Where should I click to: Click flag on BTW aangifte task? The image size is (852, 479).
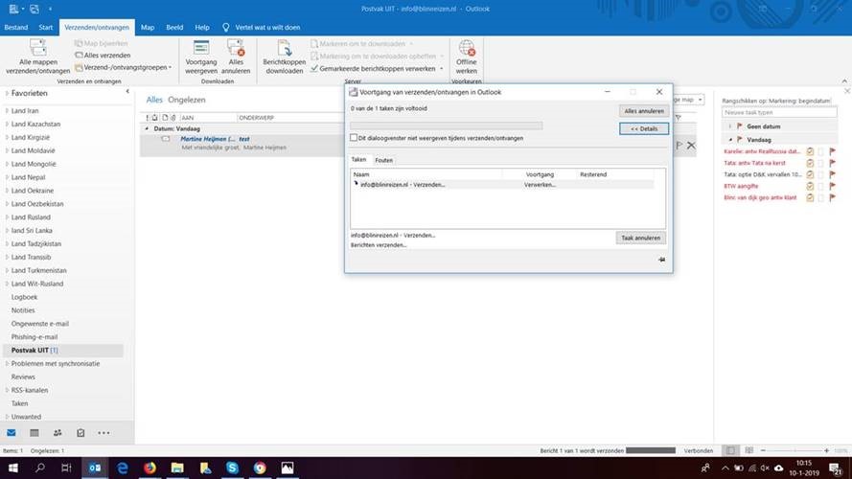coord(833,186)
